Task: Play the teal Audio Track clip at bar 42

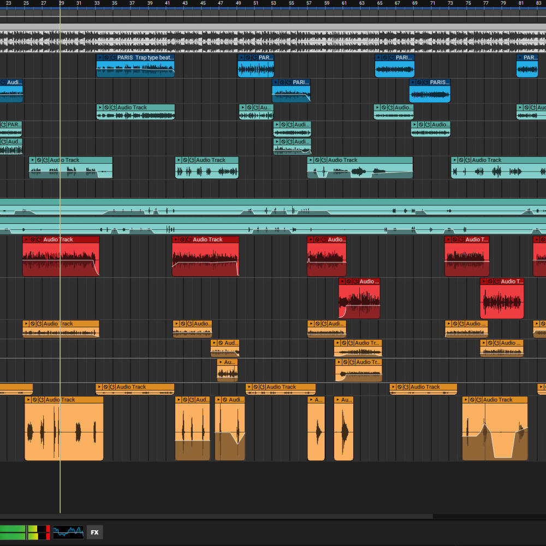Action: pos(179,160)
